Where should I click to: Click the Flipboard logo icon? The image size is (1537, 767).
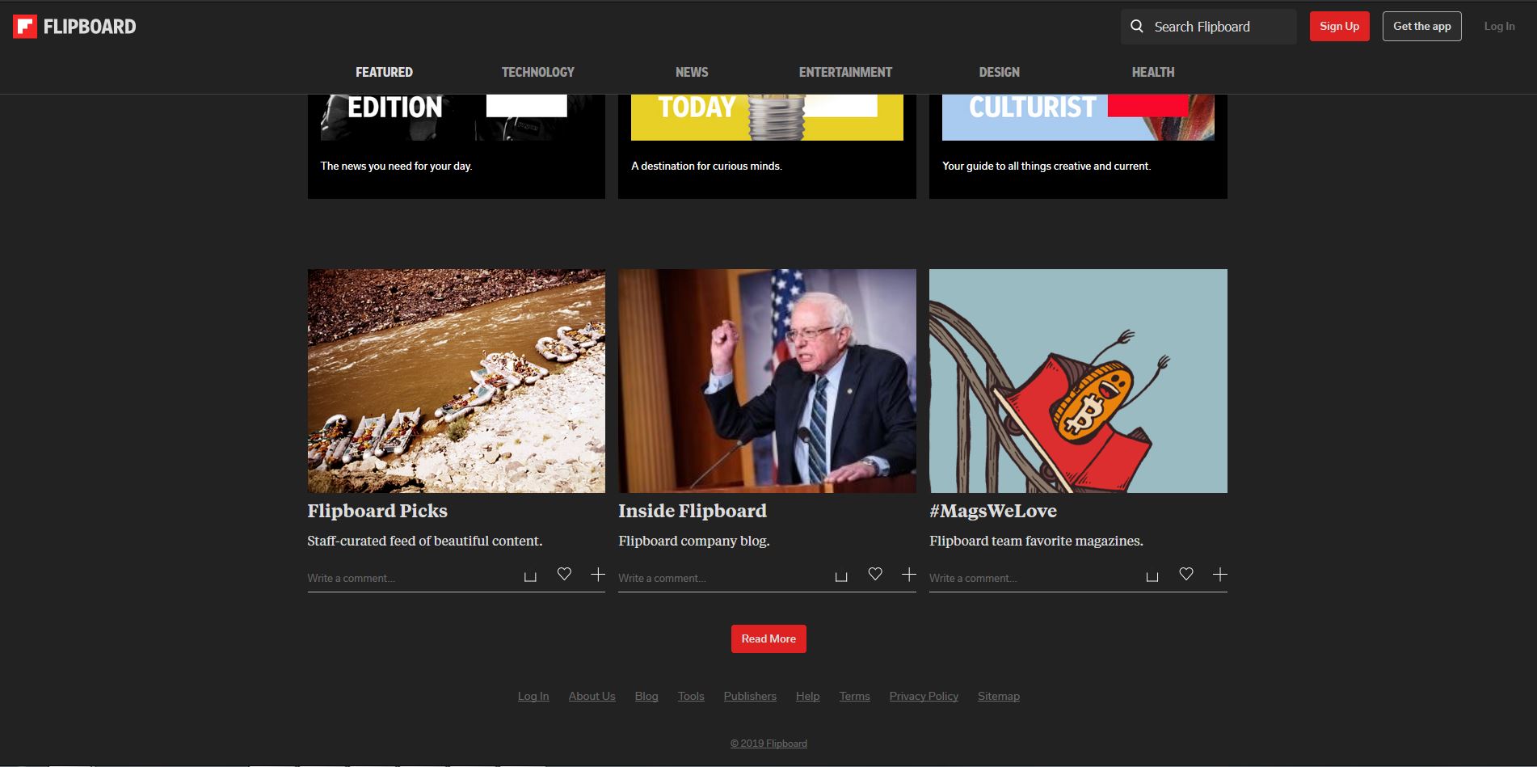point(25,27)
